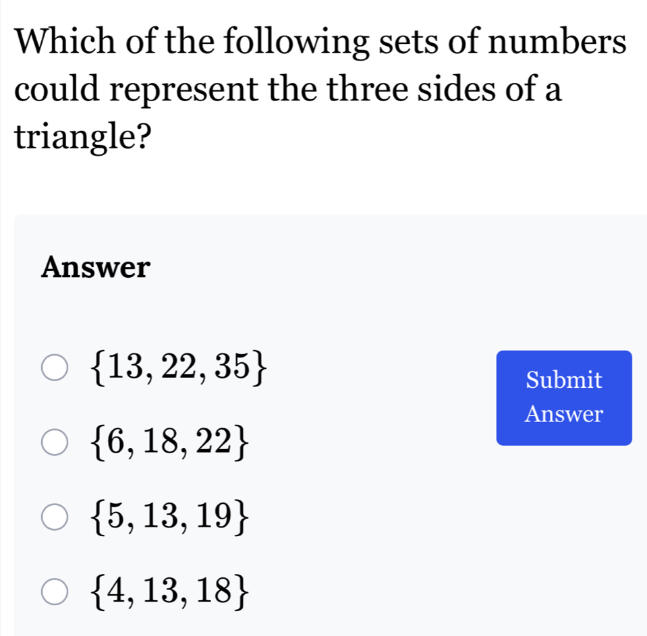Click the word Submit on the button
Image resolution: width=647 pixels, height=636 pixels.
click(564, 380)
